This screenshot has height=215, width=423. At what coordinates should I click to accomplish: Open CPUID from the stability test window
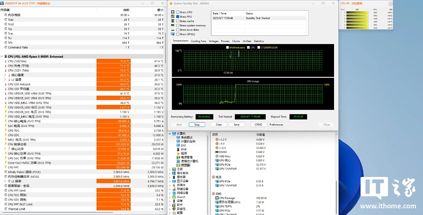(x=258, y=124)
